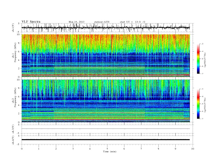Click the "ch.1(V)" waveform axis label

[x=13, y=28]
